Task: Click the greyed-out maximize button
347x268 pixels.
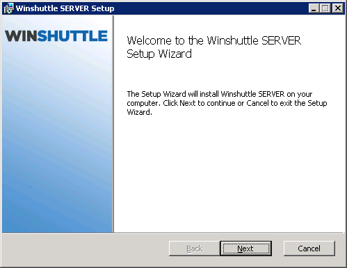Action: (x=325, y=8)
